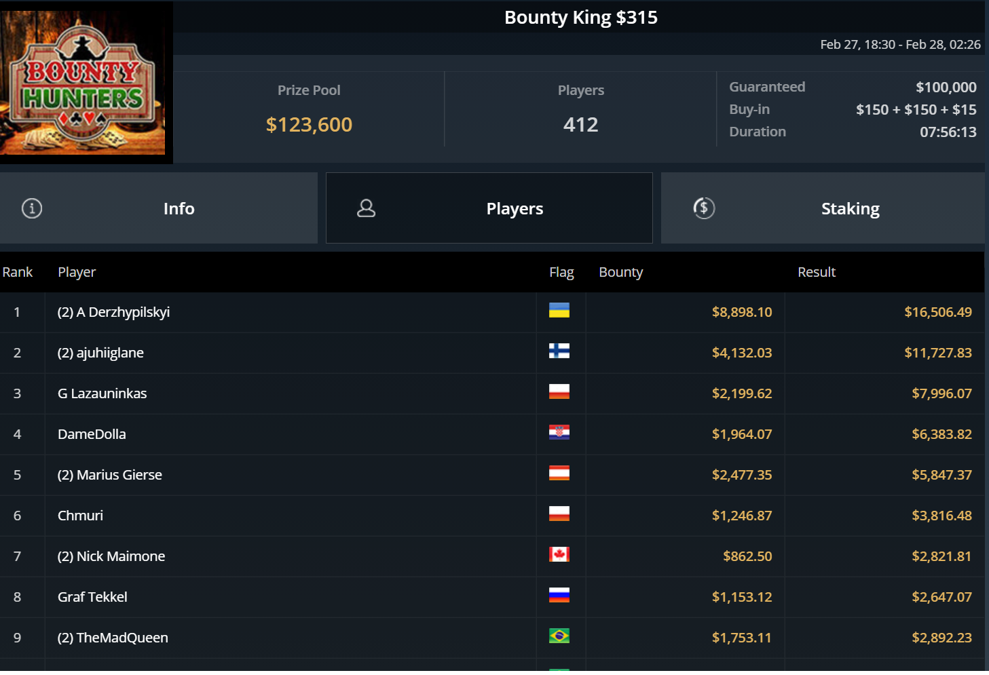
Task: Click the Bounty Hunters logo image
Action: [x=83, y=81]
